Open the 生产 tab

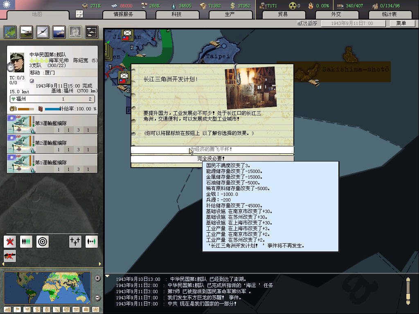click(230, 14)
